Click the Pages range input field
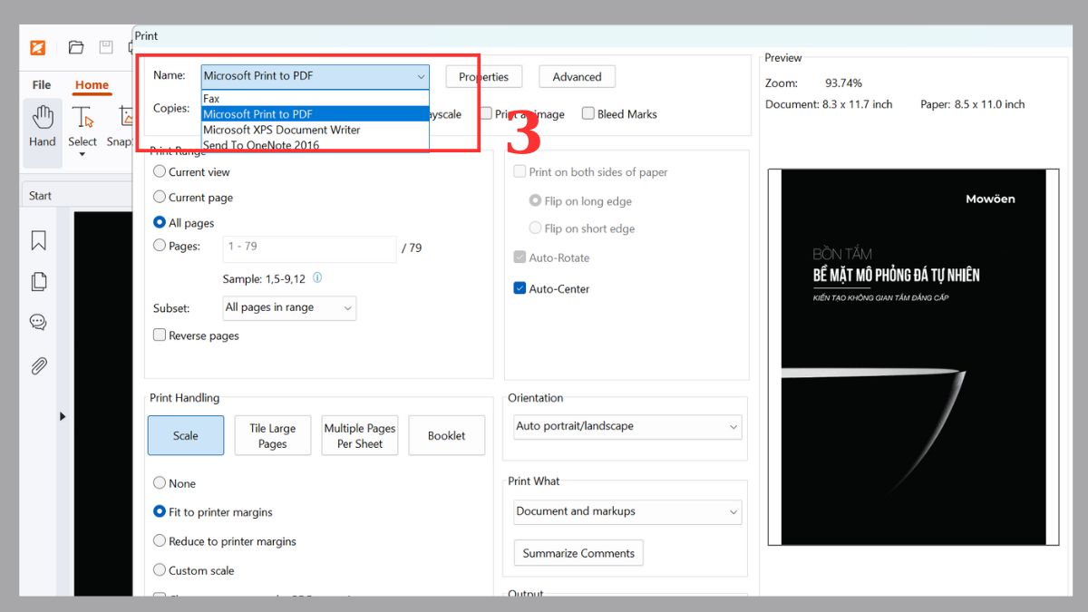The height and width of the screenshot is (612, 1088). [309, 248]
